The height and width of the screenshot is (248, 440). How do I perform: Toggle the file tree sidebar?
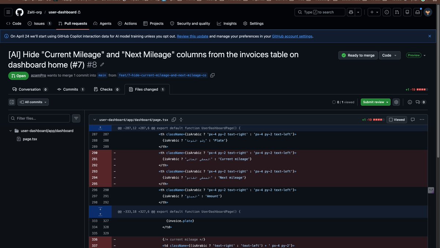[x=12, y=102]
